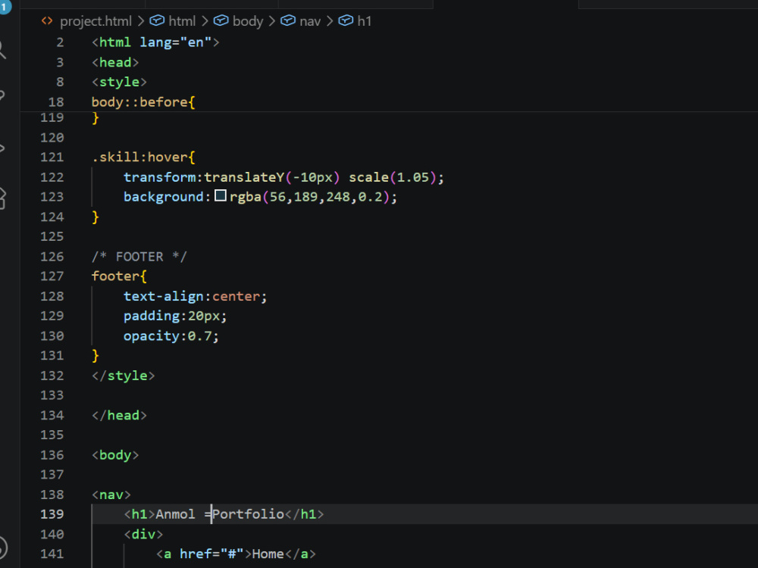The height and width of the screenshot is (568, 758).
Task: Select body segment in breadcrumb path
Action: [248, 21]
